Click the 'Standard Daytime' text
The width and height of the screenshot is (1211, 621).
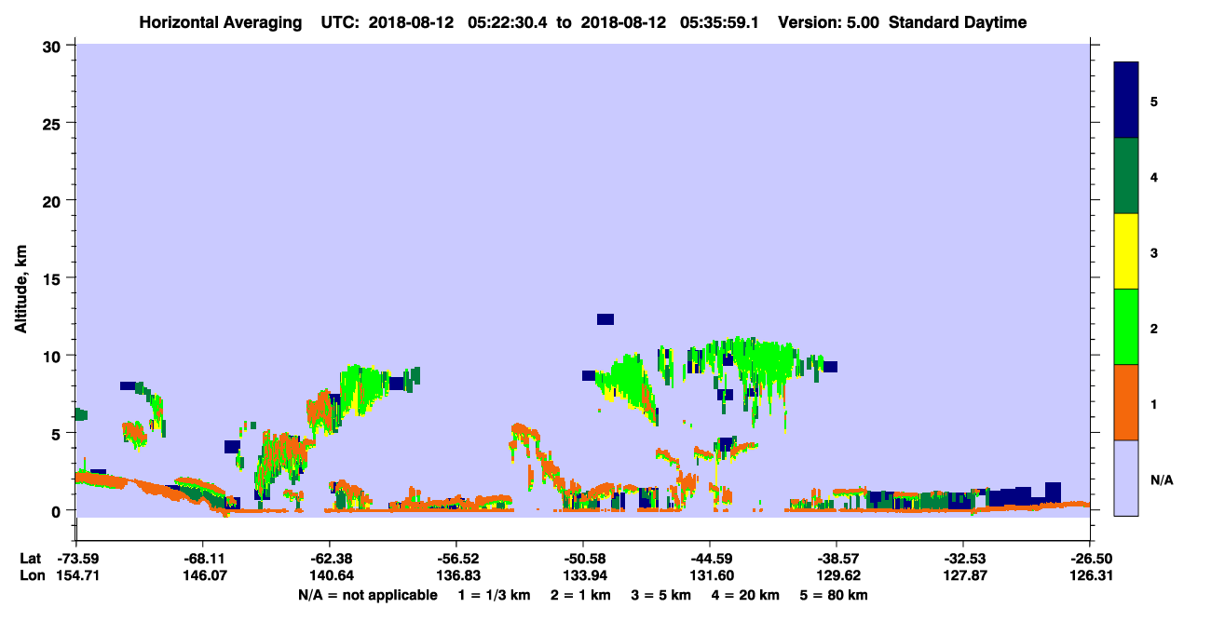[958, 22]
